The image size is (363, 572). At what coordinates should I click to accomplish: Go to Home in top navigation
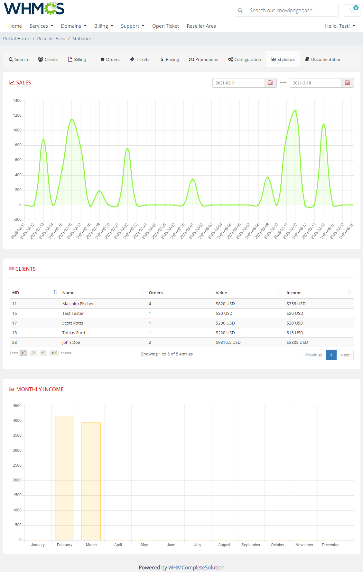click(x=15, y=26)
